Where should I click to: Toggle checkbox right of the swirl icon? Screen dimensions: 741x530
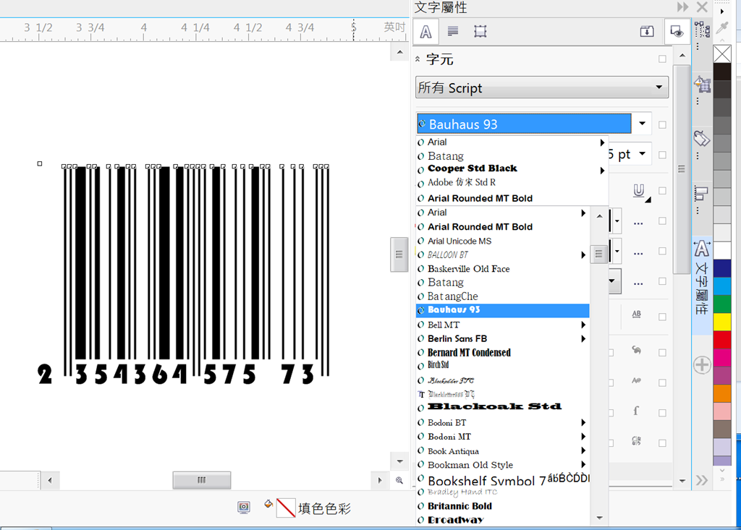point(663,353)
